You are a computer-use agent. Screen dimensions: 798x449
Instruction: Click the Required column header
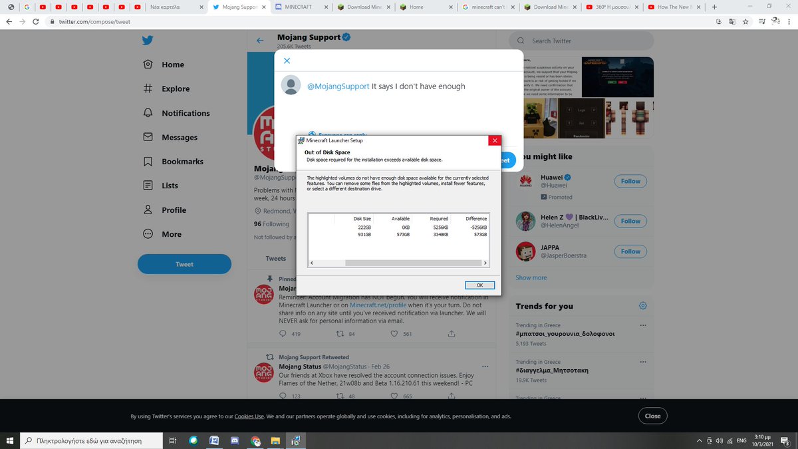click(439, 218)
